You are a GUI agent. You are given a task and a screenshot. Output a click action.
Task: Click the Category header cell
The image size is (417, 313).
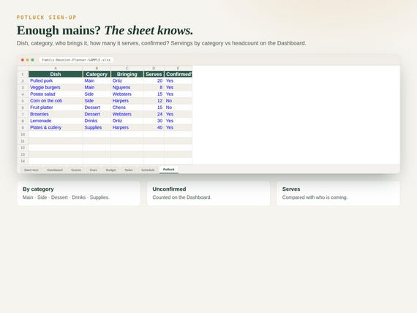(97, 74)
